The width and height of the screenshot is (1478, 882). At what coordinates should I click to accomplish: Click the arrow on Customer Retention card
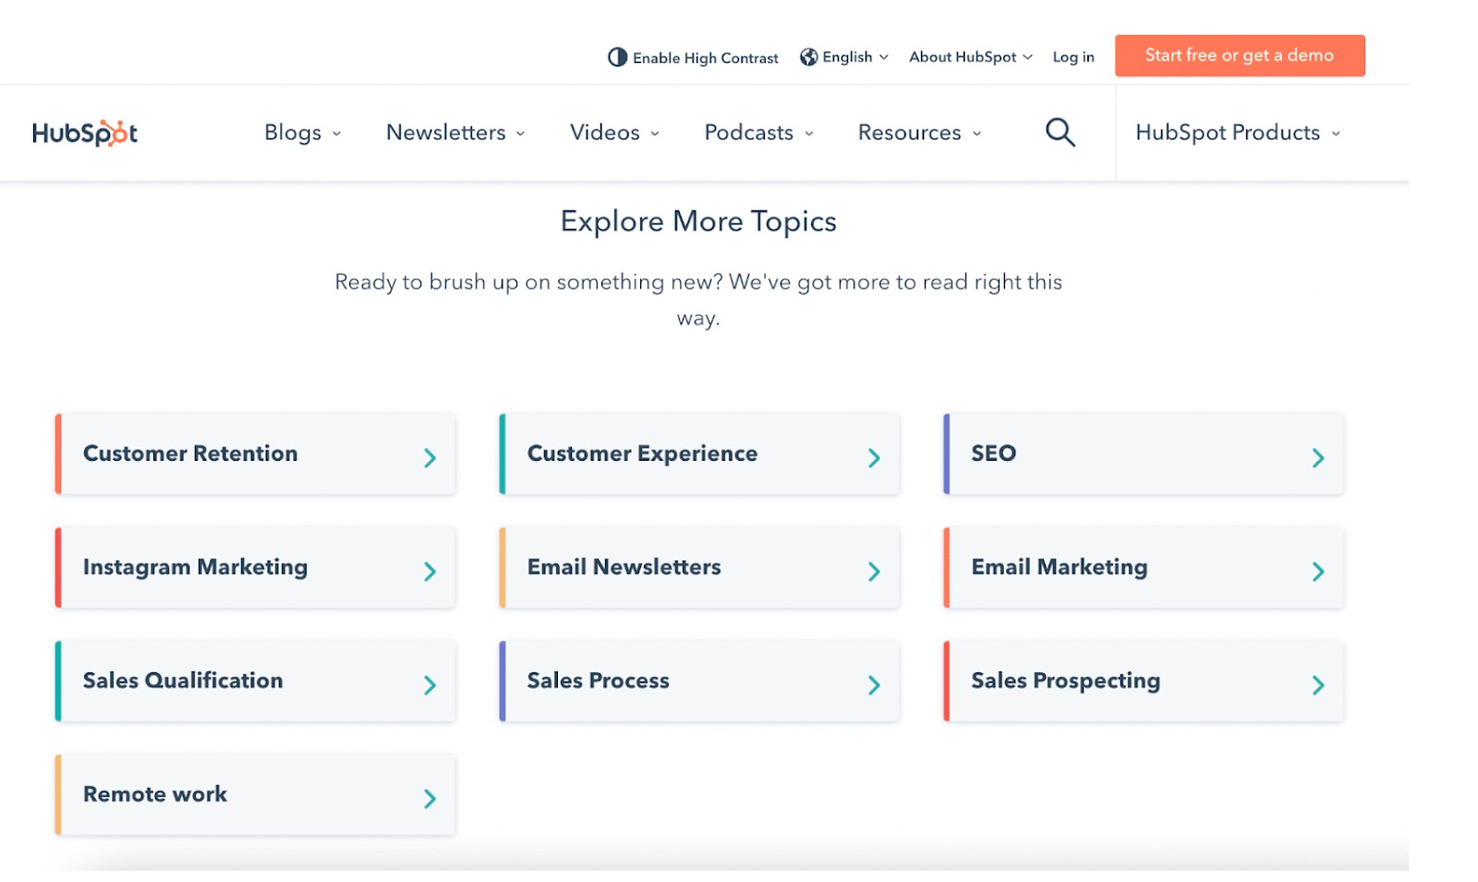pos(430,458)
